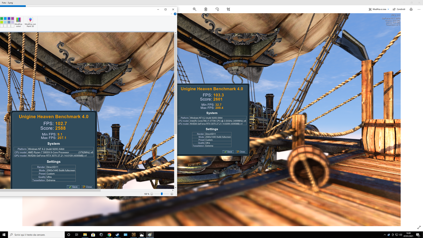Viewport: 423px width, 238px height.
Task: Click Condividi share button in Photos
Action: click(399, 9)
